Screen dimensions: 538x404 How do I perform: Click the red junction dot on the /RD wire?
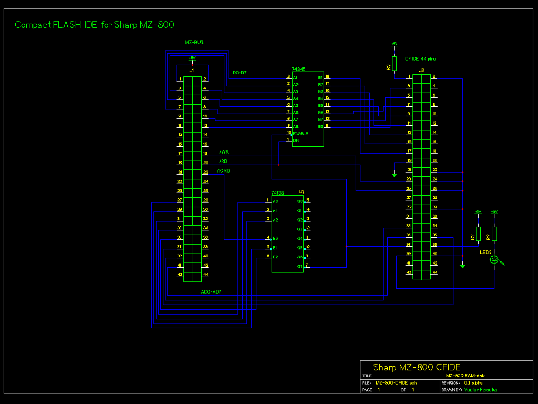[x=278, y=165]
